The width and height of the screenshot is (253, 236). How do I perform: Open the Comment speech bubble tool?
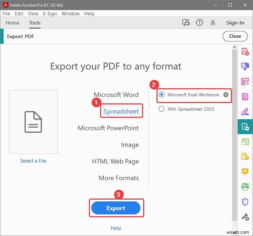point(245,172)
